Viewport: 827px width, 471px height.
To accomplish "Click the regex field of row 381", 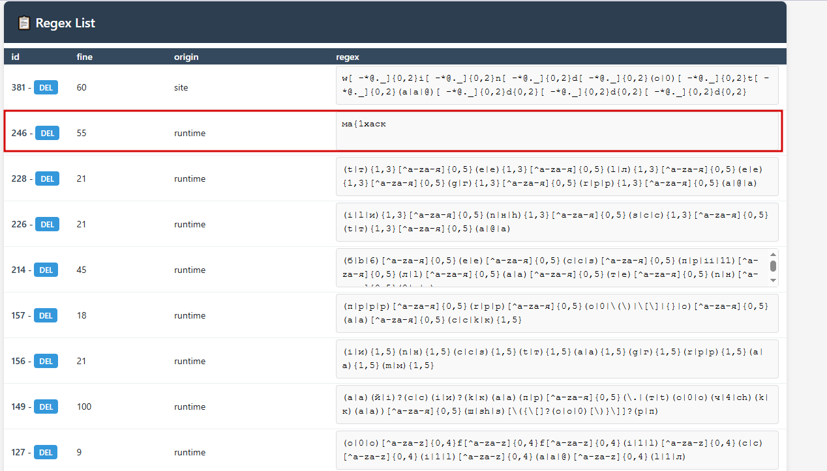I will [x=557, y=85].
